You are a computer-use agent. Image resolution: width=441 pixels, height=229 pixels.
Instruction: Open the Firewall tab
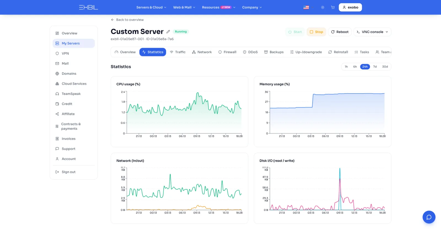(x=227, y=52)
